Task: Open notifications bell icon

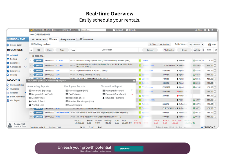Action: (208, 30)
